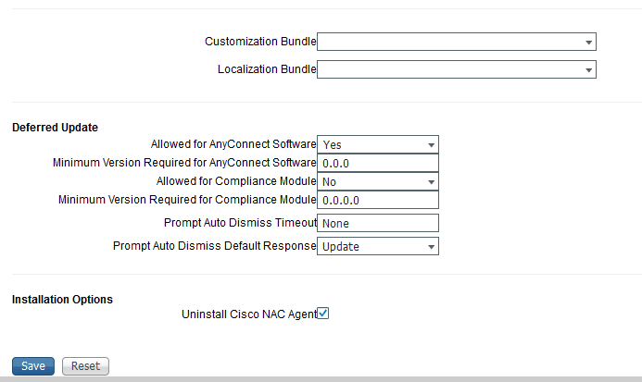The image size is (642, 382).
Task: Open Allowed for Compliance Module dropdown
Action: pyautogui.click(x=377, y=181)
